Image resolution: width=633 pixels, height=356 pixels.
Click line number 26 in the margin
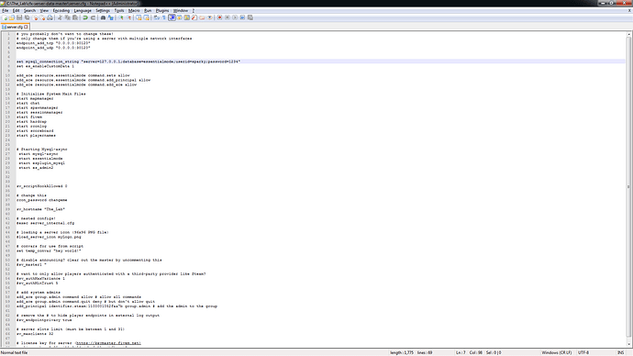point(7,150)
